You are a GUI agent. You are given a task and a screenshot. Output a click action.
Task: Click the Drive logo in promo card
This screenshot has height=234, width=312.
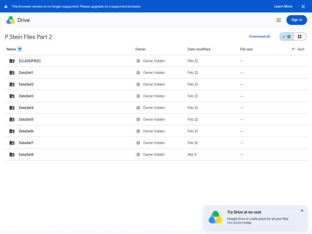[x=216, y=217]
